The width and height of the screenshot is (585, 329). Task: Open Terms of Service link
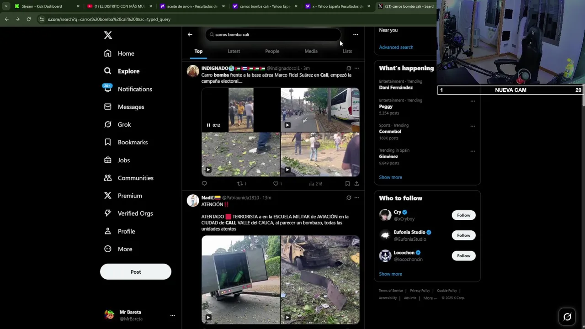(x=391, y=291)
